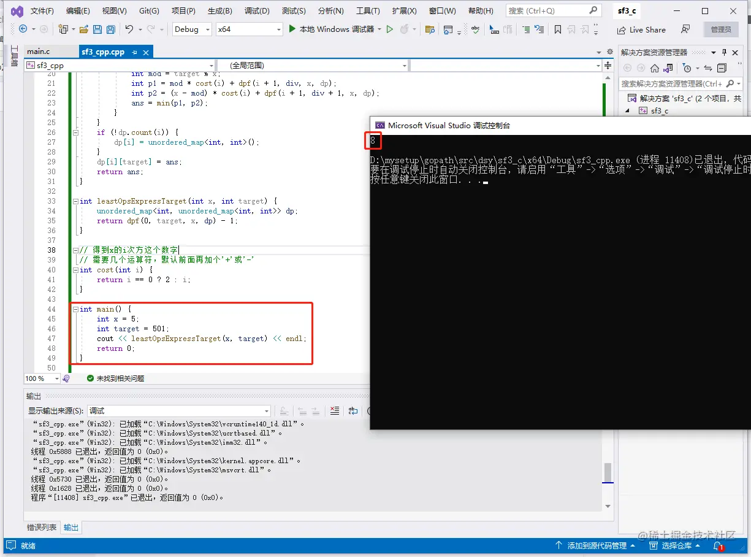Open the 调试(D) menu
Image resolution: width=751 pixels, height=557 pixels.
pyautogui.click(x=257, y=11)
